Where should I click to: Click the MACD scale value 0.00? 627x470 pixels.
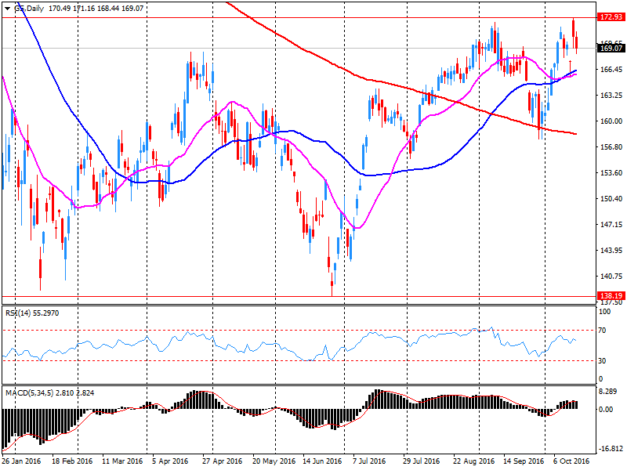(x=605, y=409)
